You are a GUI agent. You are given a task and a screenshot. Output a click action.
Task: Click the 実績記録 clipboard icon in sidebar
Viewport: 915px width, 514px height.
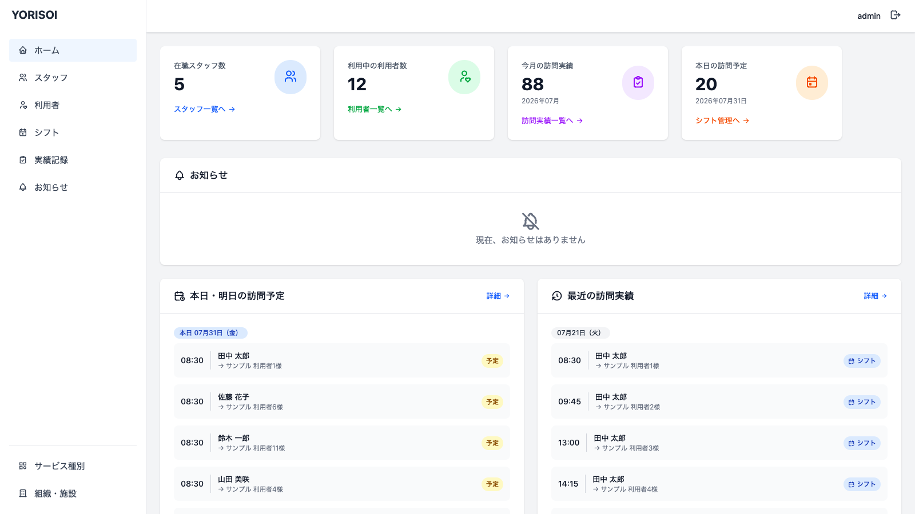23,160
